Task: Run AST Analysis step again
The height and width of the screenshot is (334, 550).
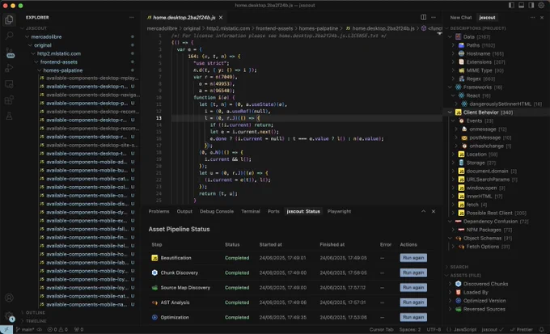Action: 413,302
